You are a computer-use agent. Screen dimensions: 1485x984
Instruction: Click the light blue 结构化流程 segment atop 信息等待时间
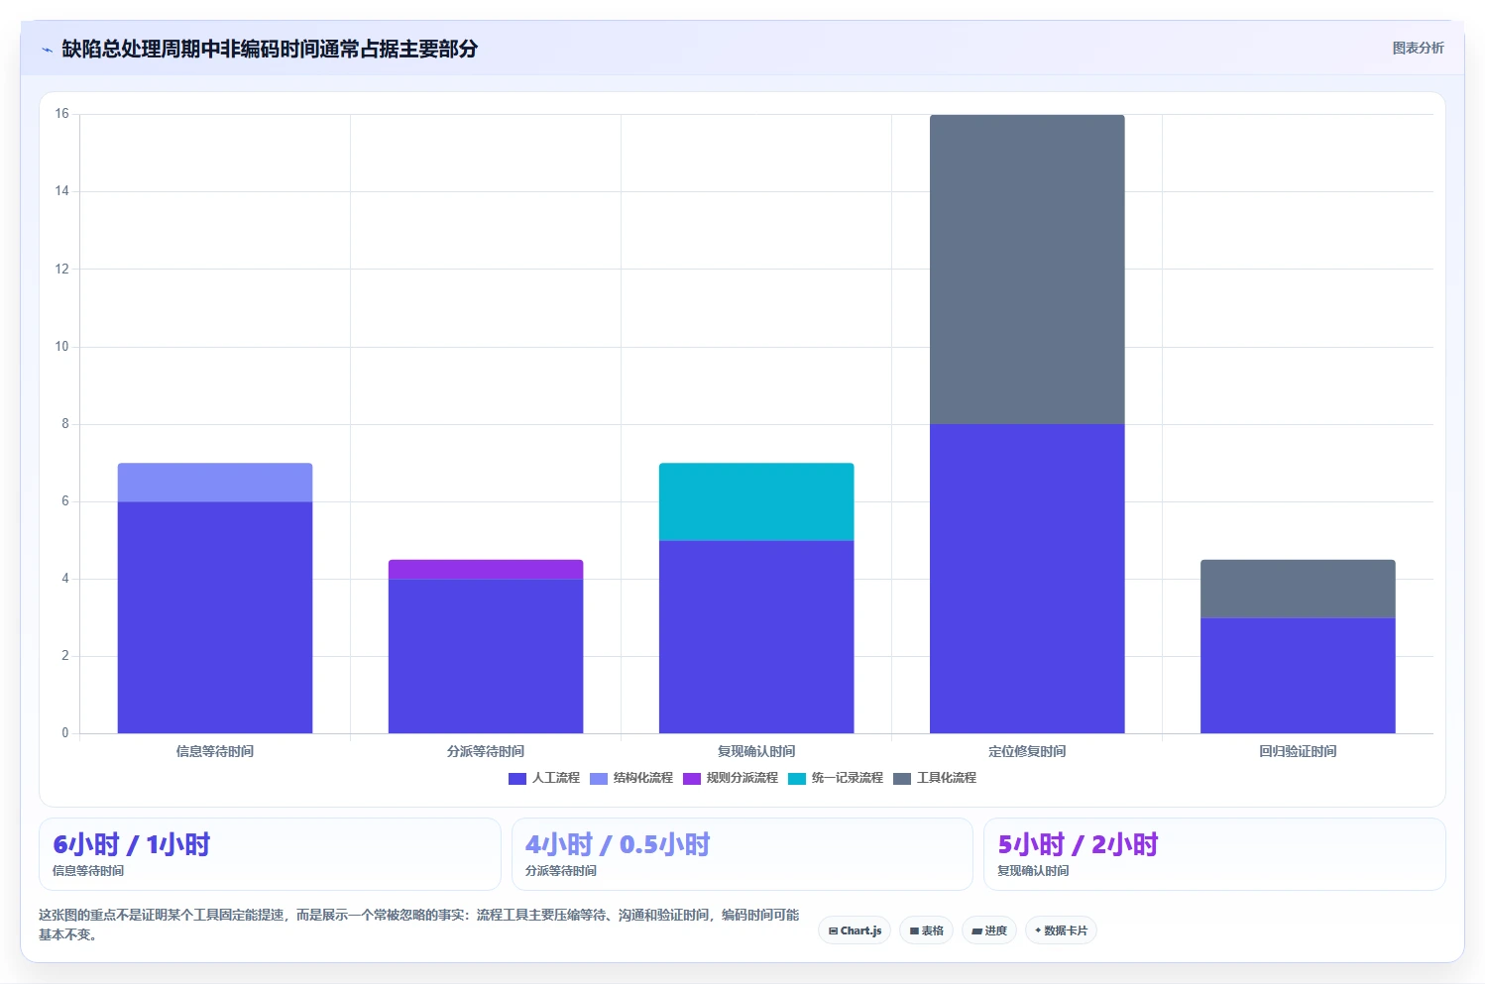click(215, 483)
